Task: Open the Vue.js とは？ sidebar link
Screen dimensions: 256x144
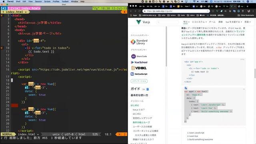Action: (139, 110)
